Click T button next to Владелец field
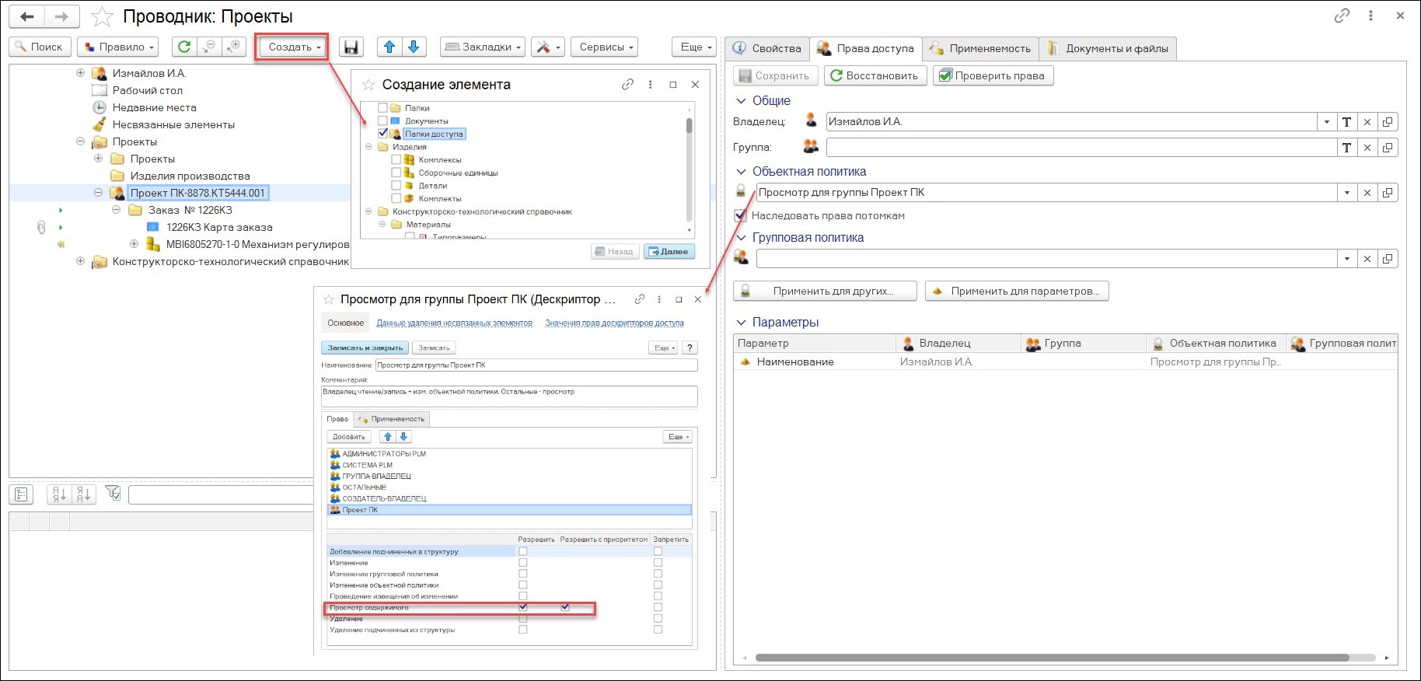 tap(1346, 121)
